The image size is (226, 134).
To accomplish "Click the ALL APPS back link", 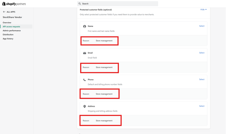I will 11,12.
